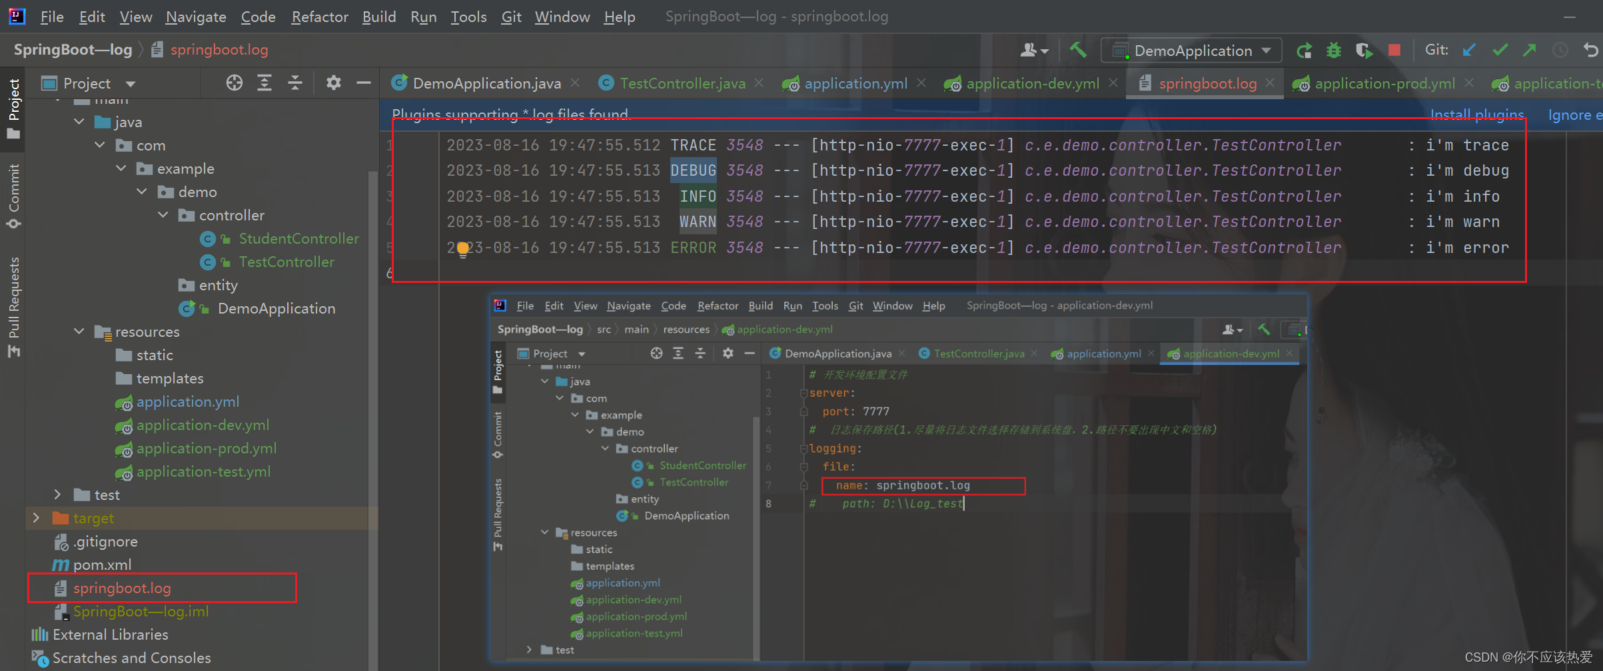The height and width of the screenshot is (671, 1603).
Task: Open the Refactor menu
Action: tap(320, 17)
